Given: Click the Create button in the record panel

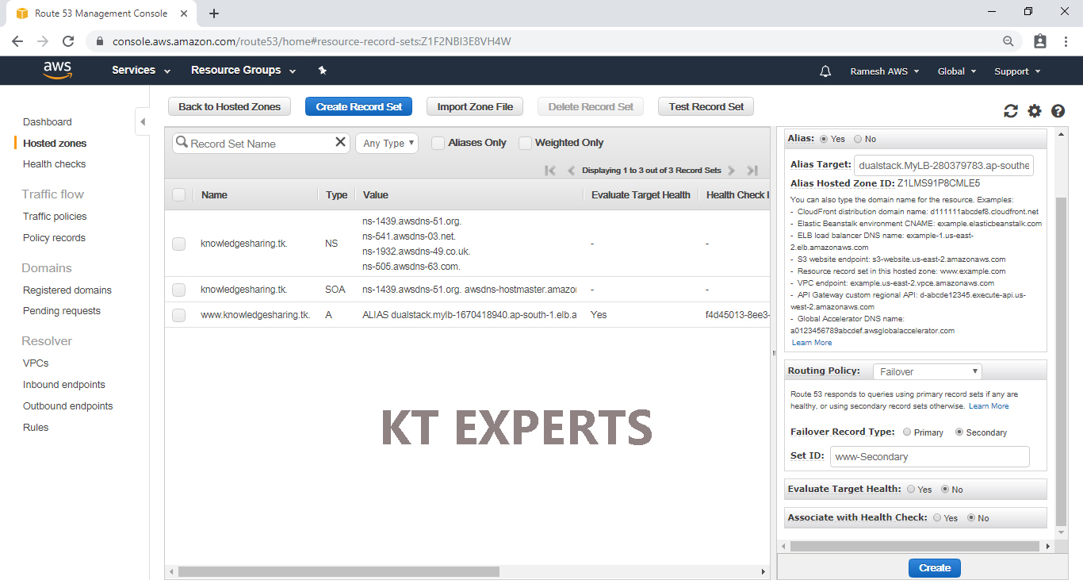Looking at the screenshot, I should (x=935, y=568).
